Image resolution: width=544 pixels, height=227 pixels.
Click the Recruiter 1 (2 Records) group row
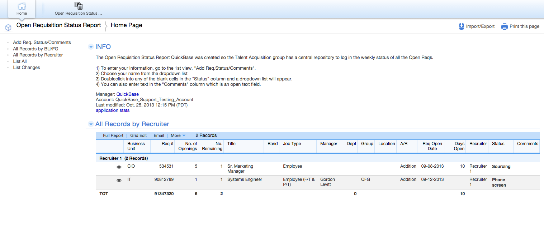(x=318, y=158)
